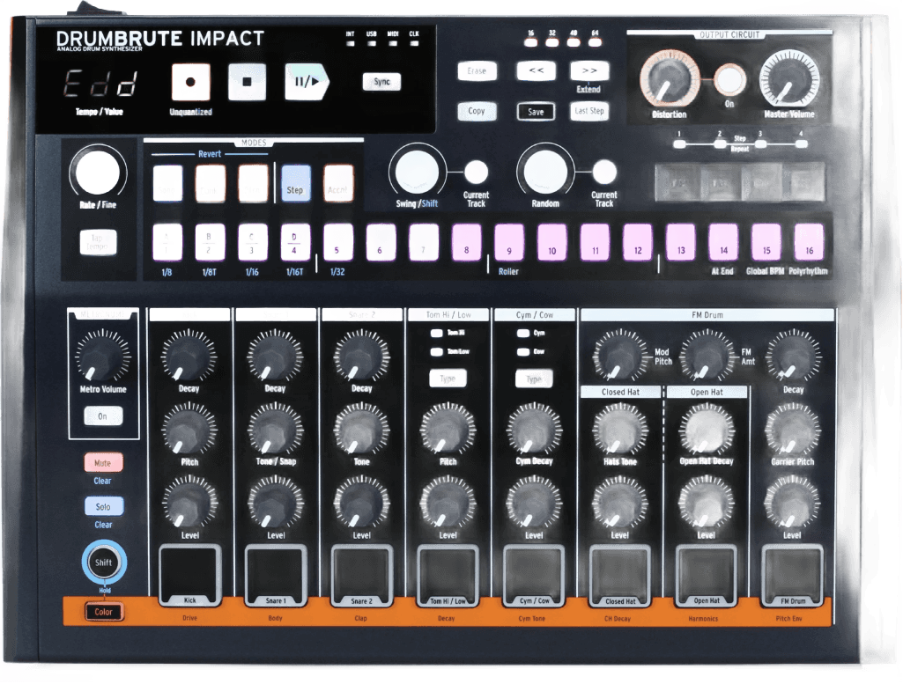Toggle step button 9 (Roller)

click(x=509, y=241)
